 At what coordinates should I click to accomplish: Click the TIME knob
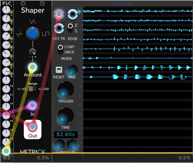(x=65, y=116)
